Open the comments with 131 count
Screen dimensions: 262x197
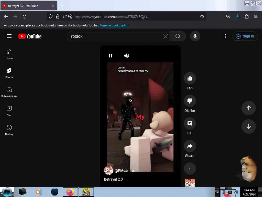[190, 123]
